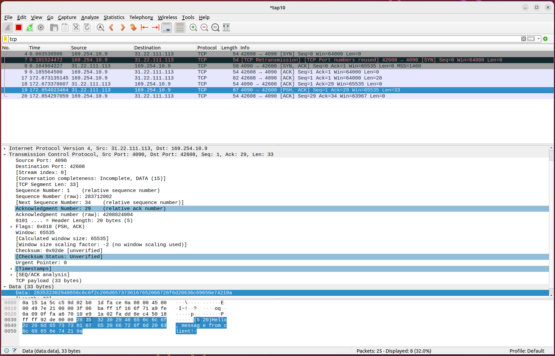The image size is (555, 356).
Task: Open capture options gear icon
Action: (41, 27)
